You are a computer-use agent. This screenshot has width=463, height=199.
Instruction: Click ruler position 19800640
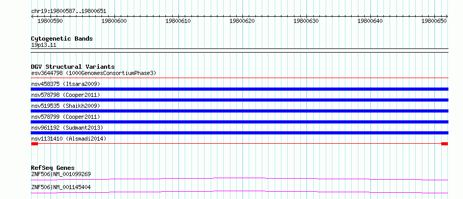370,21
